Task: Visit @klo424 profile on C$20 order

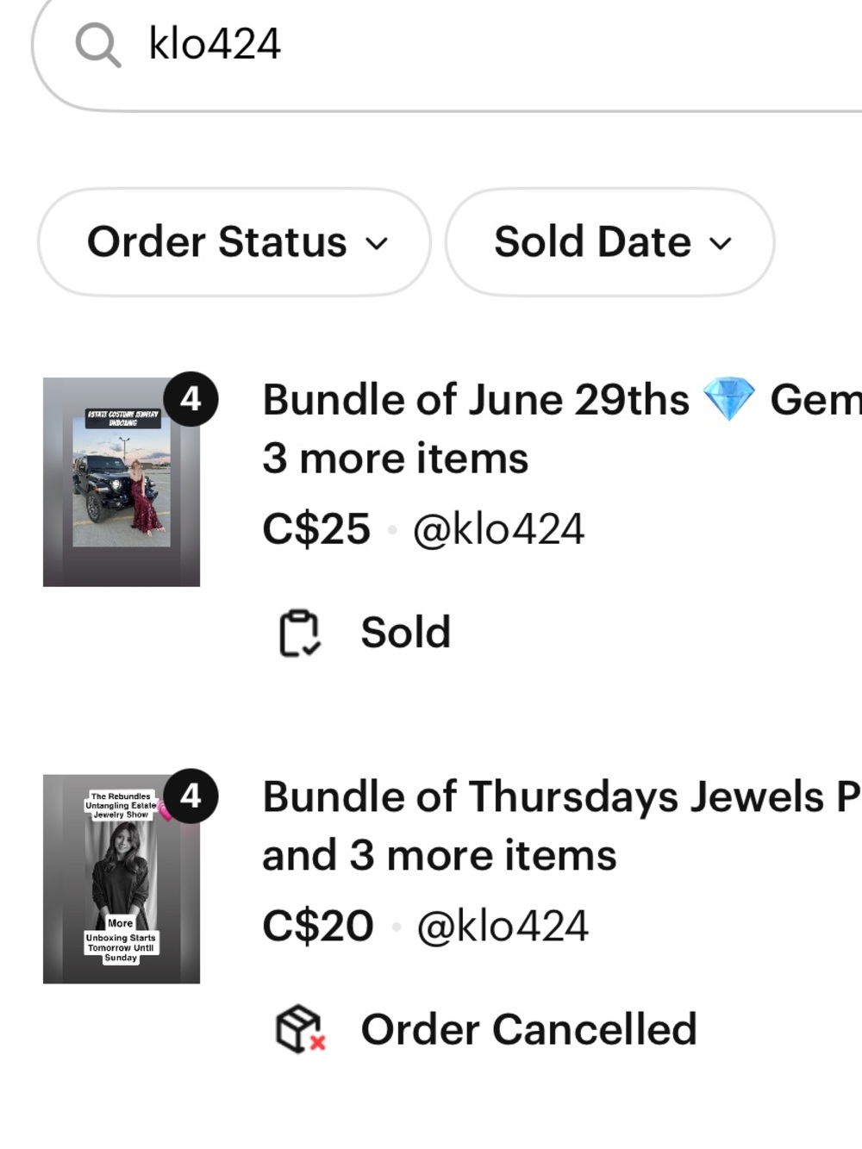Action: pos(502,927)
